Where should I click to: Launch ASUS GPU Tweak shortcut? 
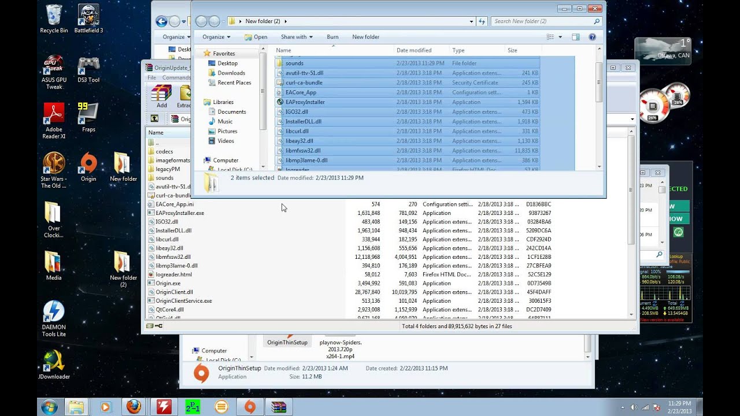pyautogui.click(x=54, y=72)
